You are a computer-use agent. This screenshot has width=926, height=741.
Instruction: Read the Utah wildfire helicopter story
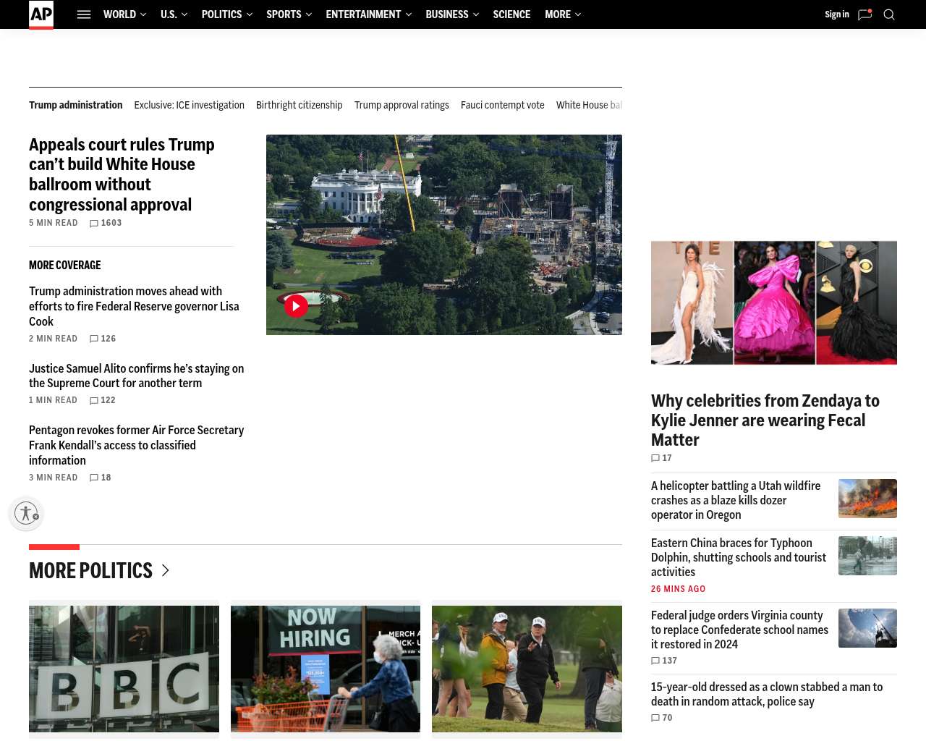(x=736, y=500)
